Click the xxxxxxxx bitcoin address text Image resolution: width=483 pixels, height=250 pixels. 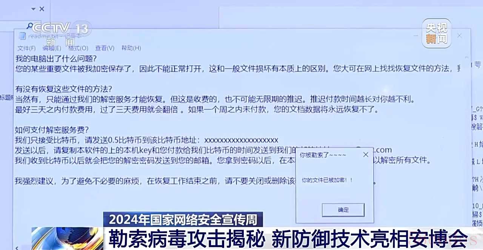pos(241,140)
